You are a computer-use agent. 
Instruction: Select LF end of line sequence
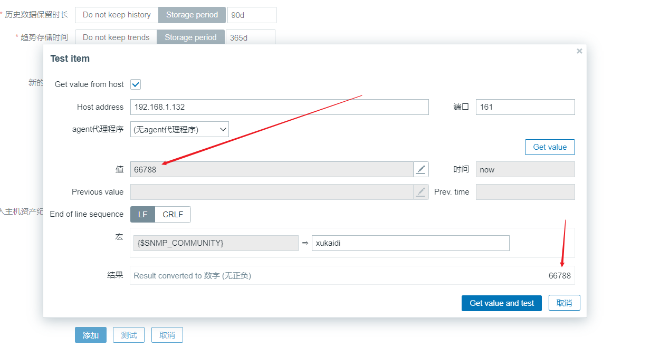pos(142,215)
